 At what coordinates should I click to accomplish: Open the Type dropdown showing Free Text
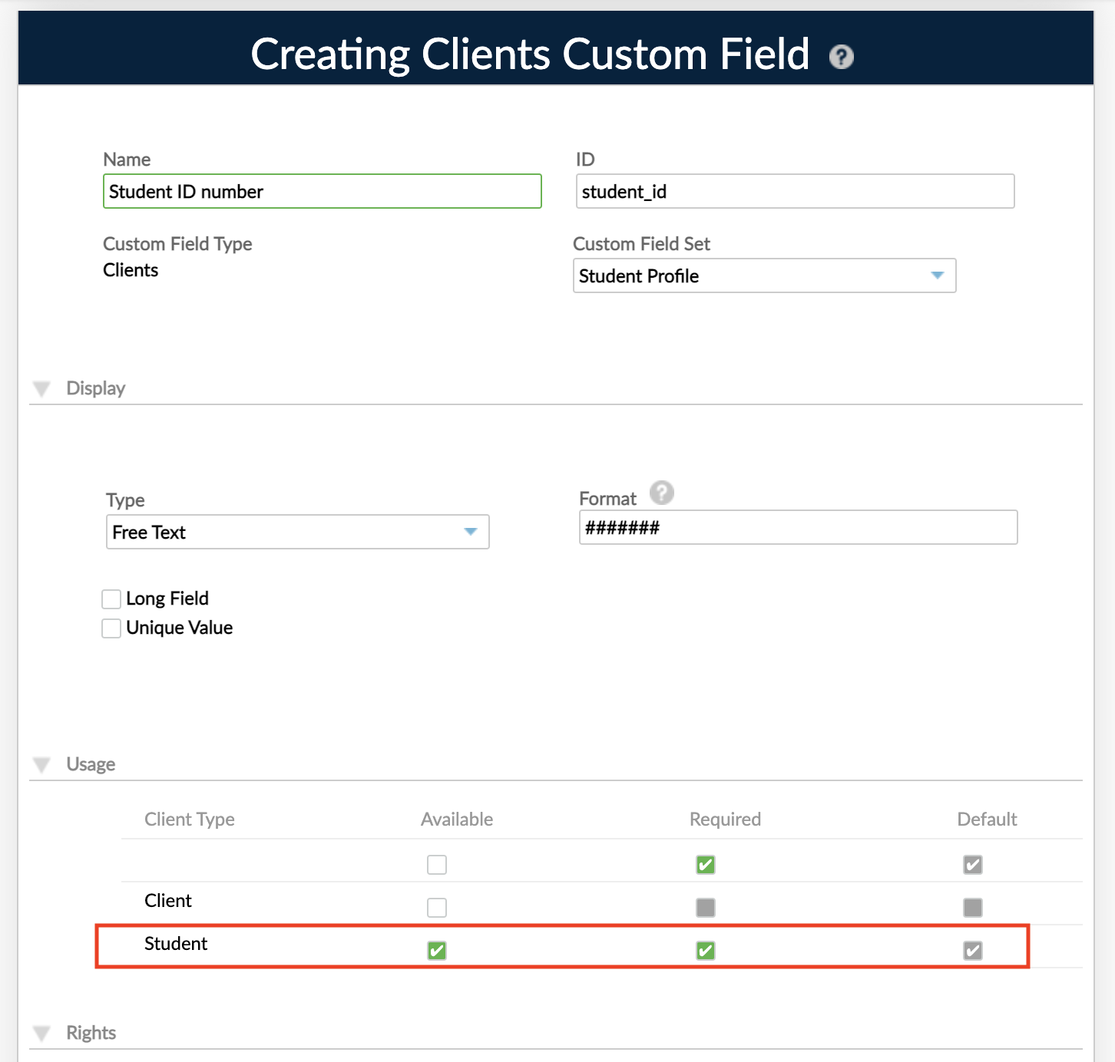click(x=470, y=532)
